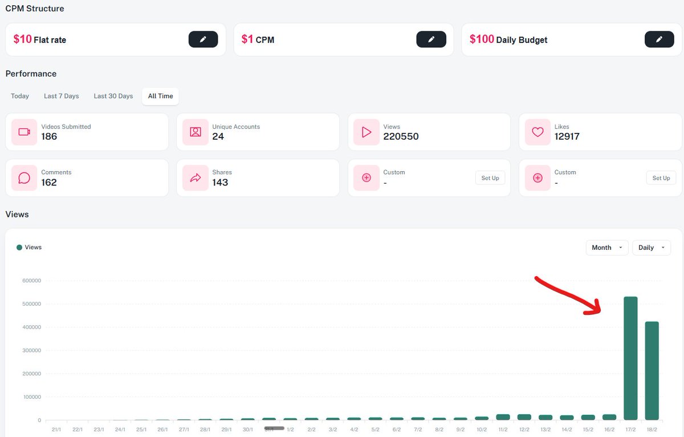Set up the first Custom metric
The width and height of the screenshot is (684, 437).
(x=490, y=178)
